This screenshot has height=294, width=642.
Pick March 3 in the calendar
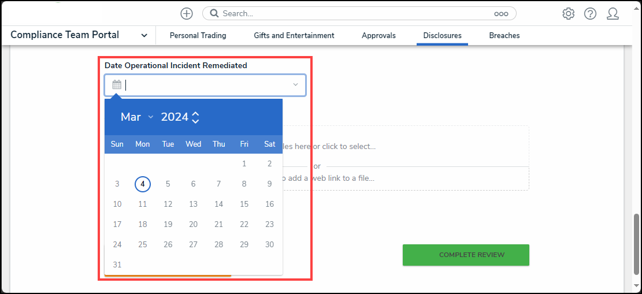click(117, 184)
